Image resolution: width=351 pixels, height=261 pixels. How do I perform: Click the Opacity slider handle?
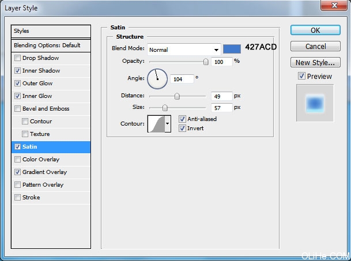206,62
